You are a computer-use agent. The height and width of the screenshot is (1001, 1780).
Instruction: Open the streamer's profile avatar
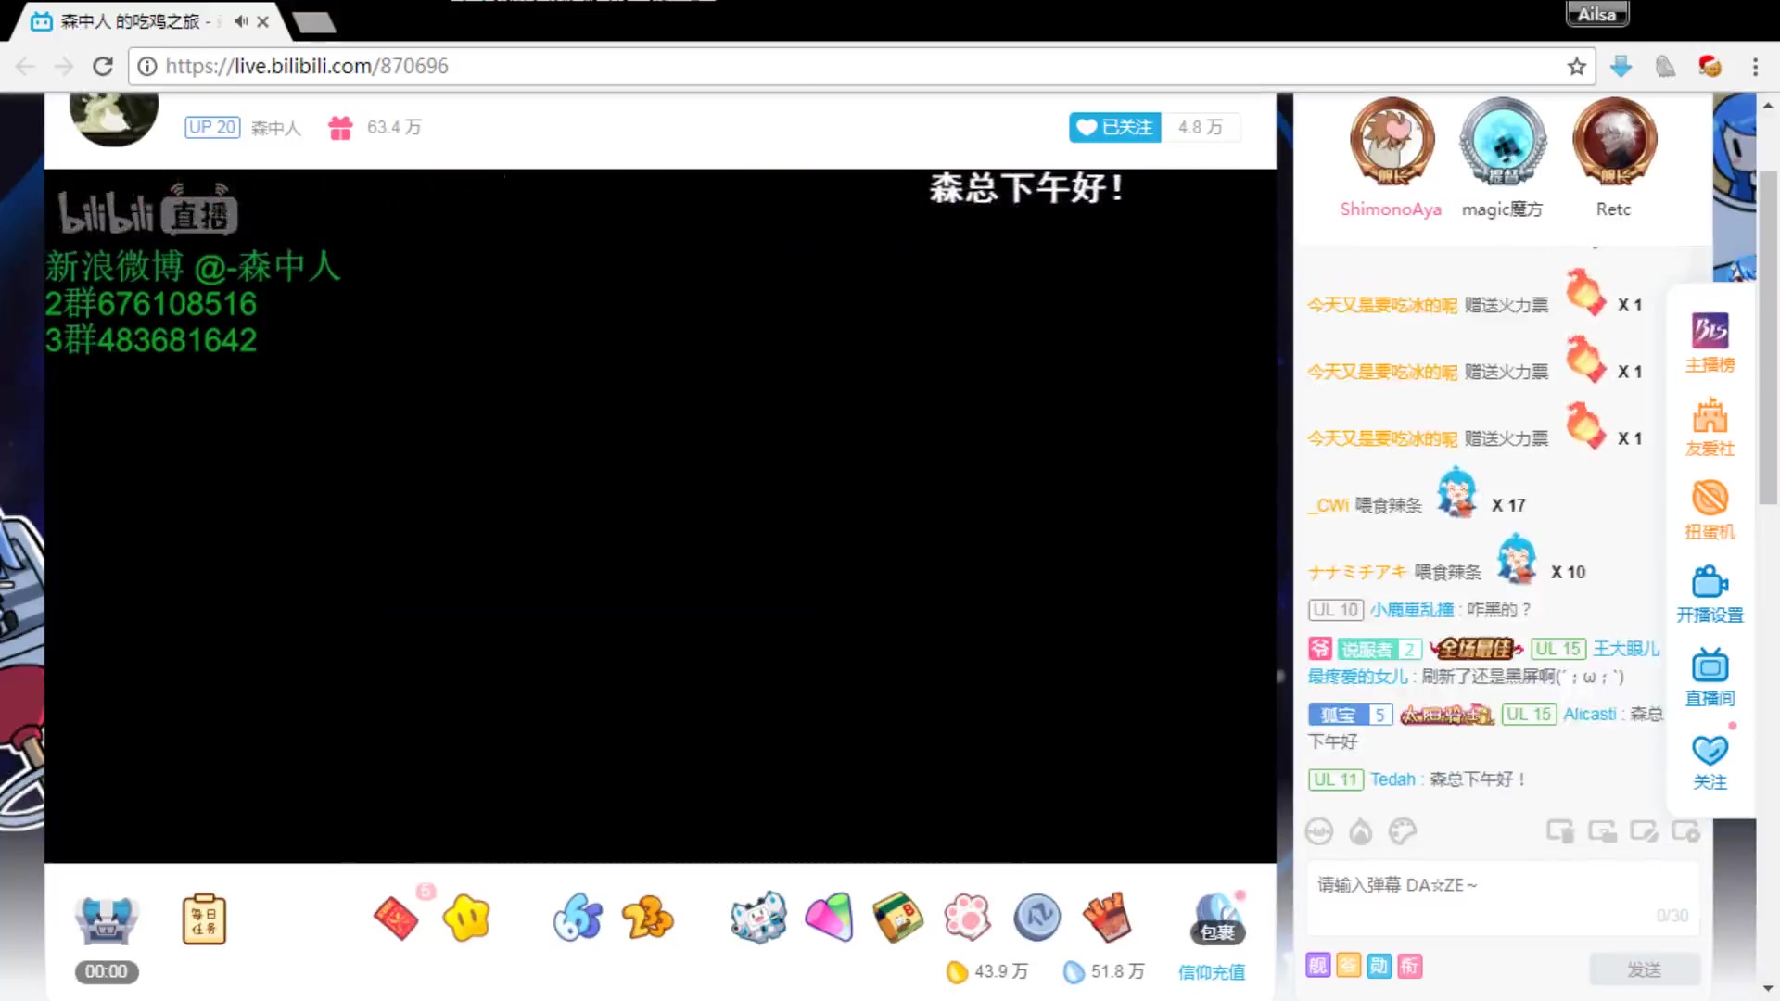click(x=114, y=119)
